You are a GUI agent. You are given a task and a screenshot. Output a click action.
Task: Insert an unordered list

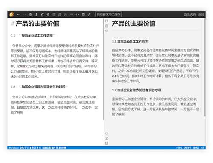click(x=54, y=14)
